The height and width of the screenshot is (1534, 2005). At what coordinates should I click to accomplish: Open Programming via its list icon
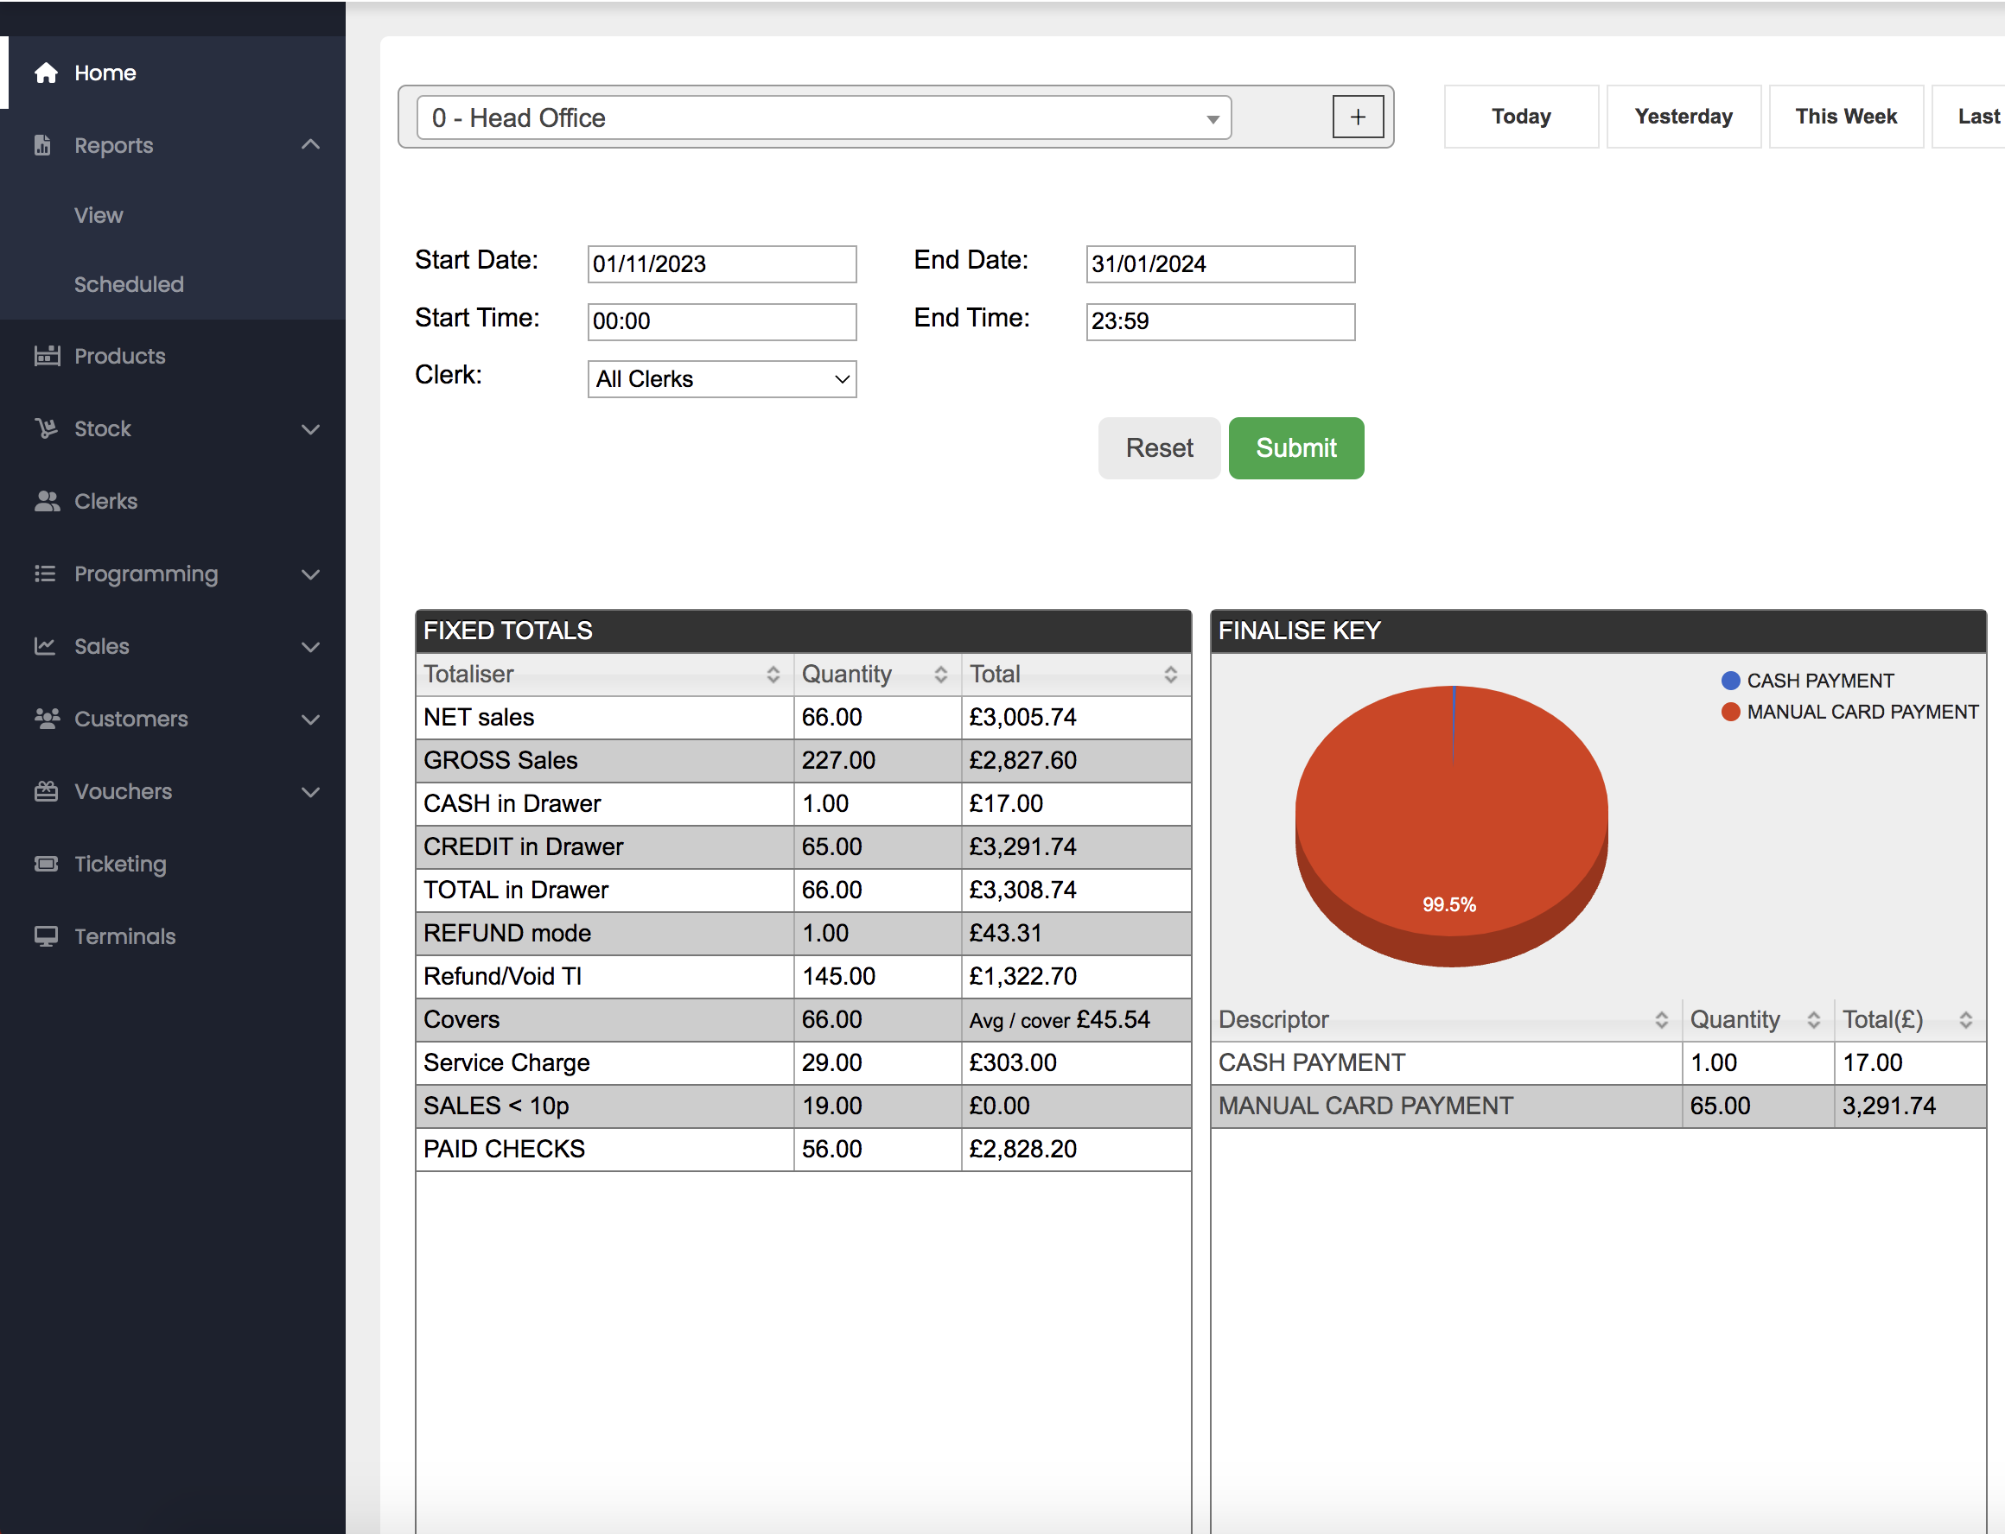tap(47, 574)
